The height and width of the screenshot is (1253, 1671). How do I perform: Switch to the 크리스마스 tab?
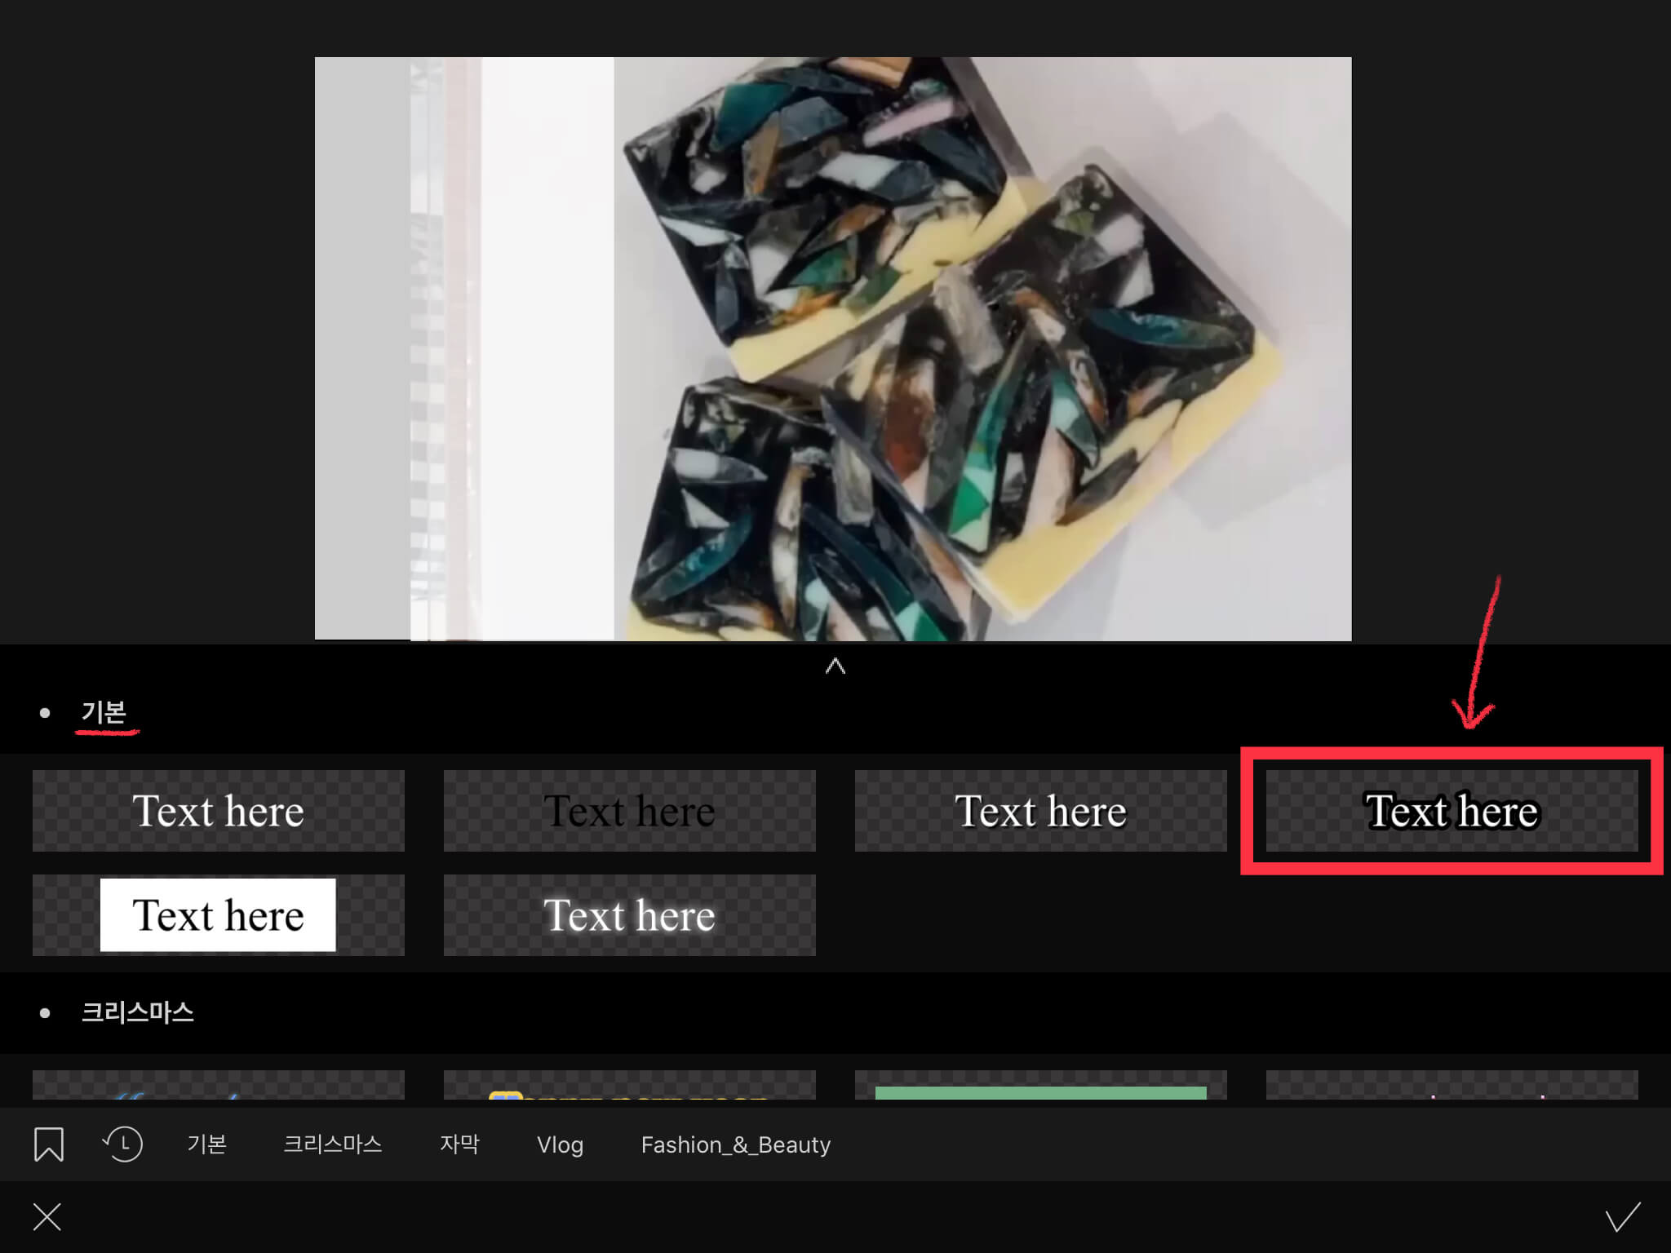332,1144
